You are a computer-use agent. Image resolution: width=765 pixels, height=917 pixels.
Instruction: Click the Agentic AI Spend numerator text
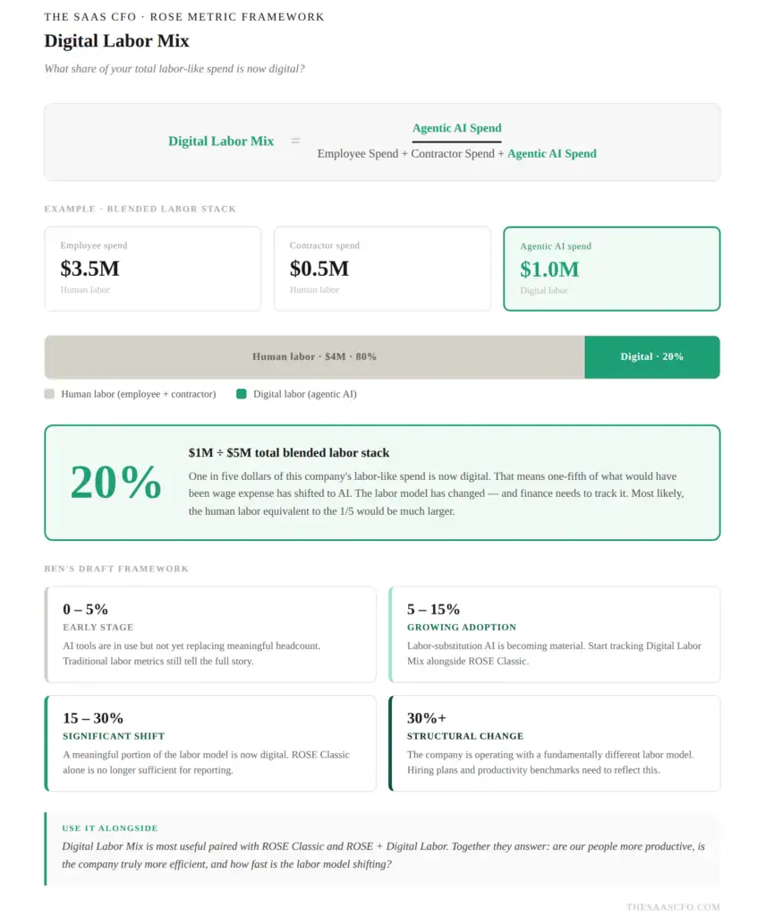point(457,128)
